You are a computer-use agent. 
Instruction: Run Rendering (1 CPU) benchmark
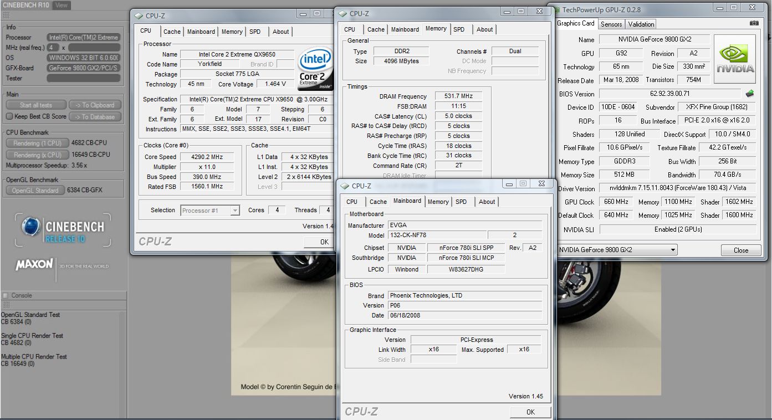[38, 143]
